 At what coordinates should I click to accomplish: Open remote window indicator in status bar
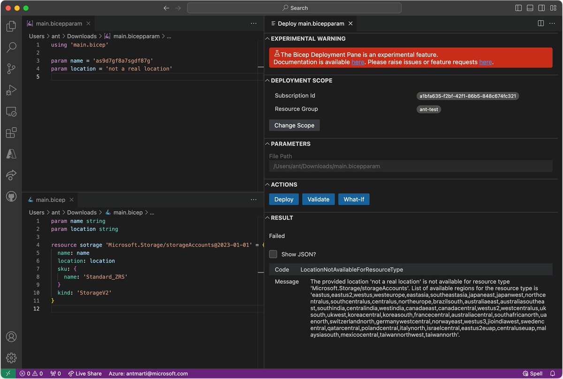coord(8,374)
